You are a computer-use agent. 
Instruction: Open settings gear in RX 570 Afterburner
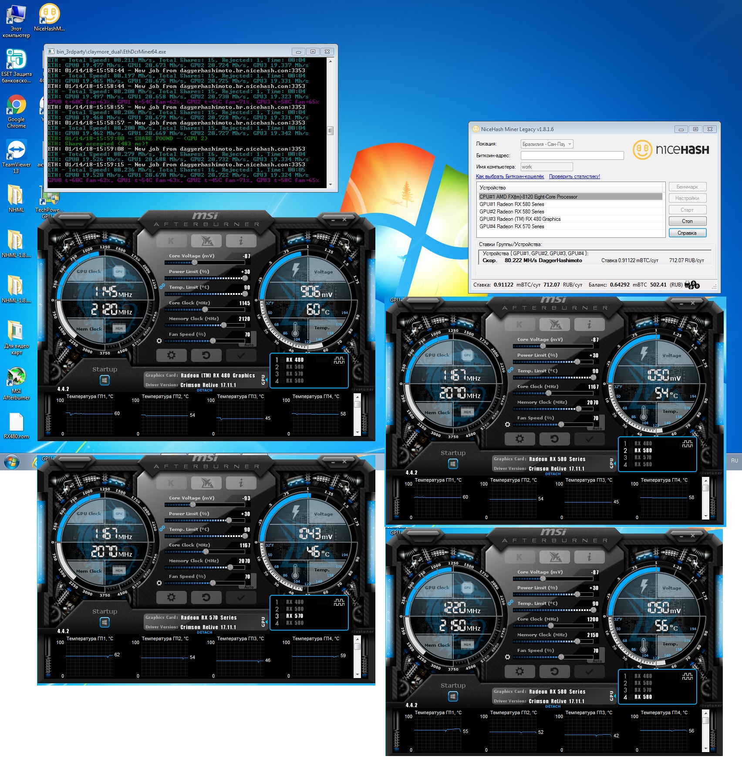tap(171, 598)
